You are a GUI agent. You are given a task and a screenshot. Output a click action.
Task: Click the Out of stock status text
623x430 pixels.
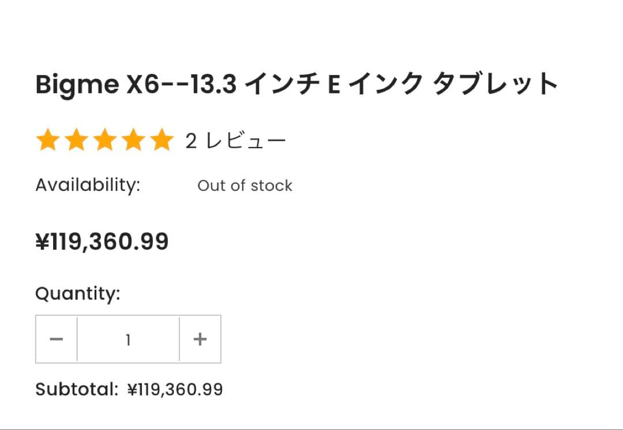245,186
